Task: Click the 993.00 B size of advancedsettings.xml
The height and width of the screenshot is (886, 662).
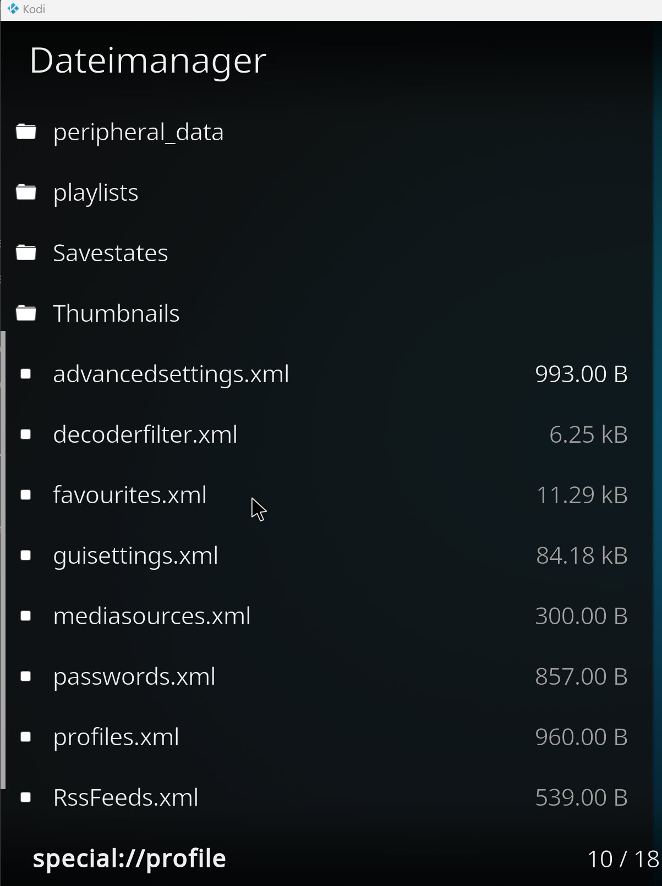Action: tap(582, 374)
